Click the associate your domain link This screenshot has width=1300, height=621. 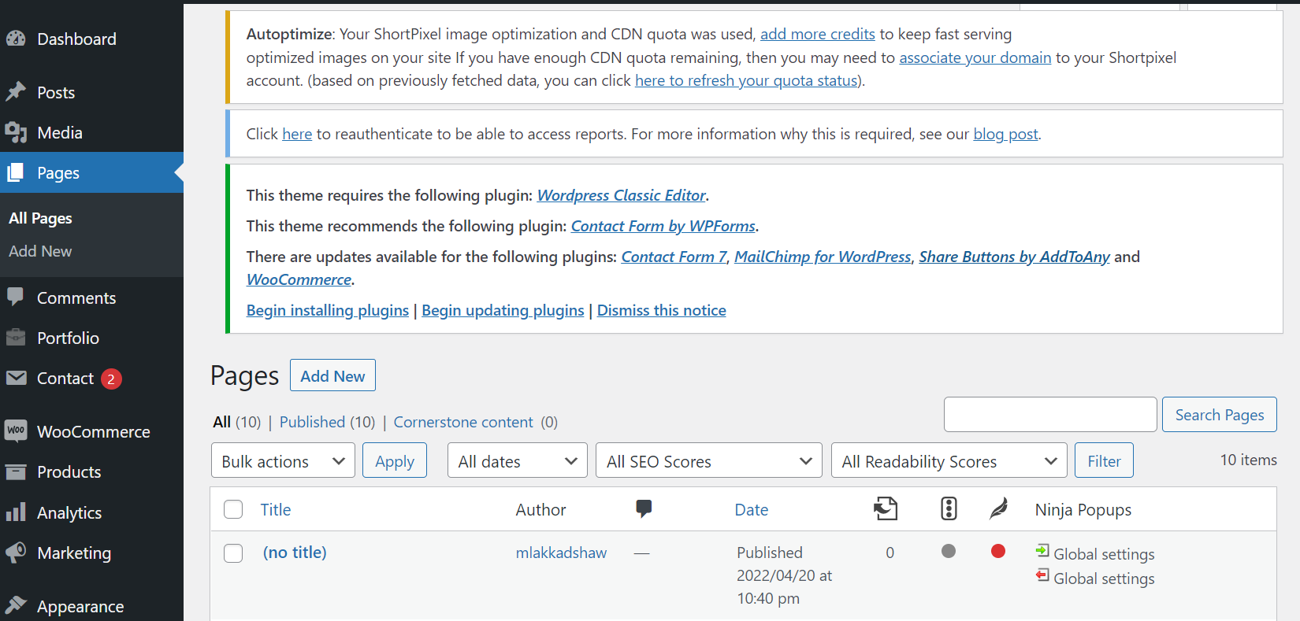pyautogui.click(x=975, y=57)
